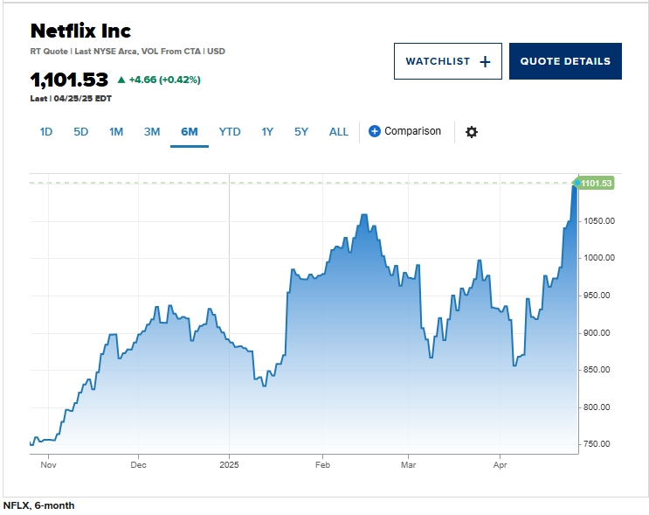Select the 3M time range
The width and height of the screenshot is (649, 515).
(x=152, y=132)
